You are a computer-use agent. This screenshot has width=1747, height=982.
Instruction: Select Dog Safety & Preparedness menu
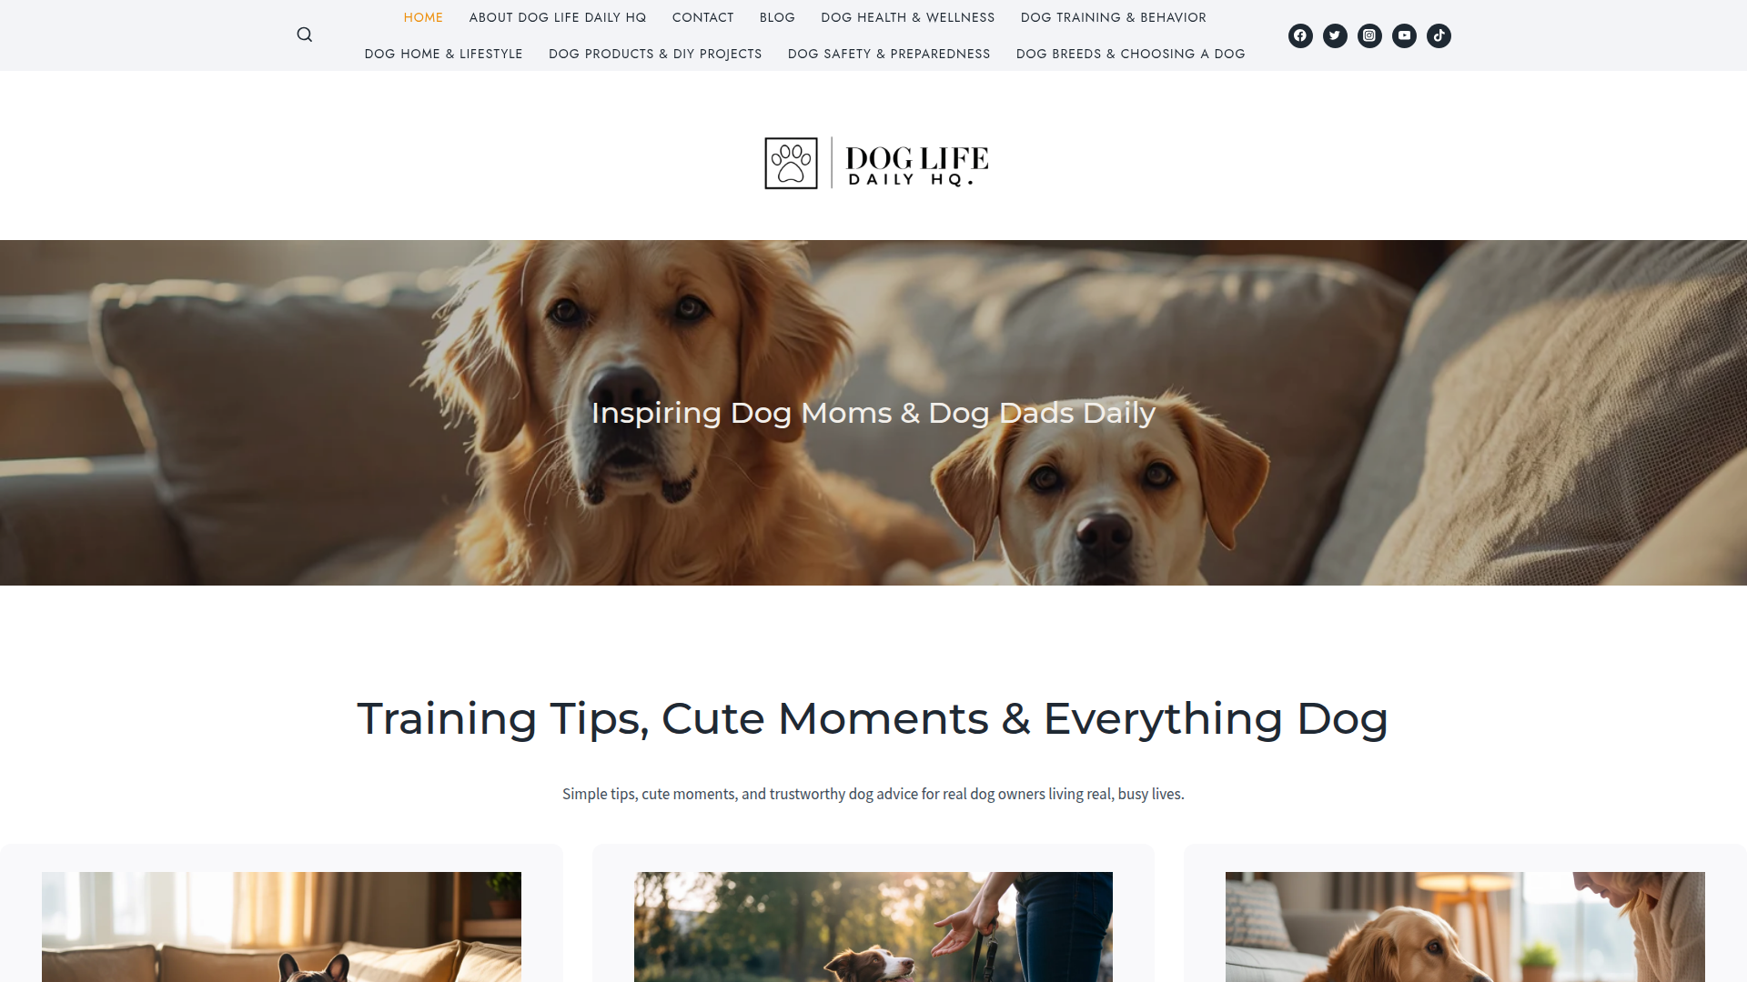pyautogui.click(x=889, y=54)
